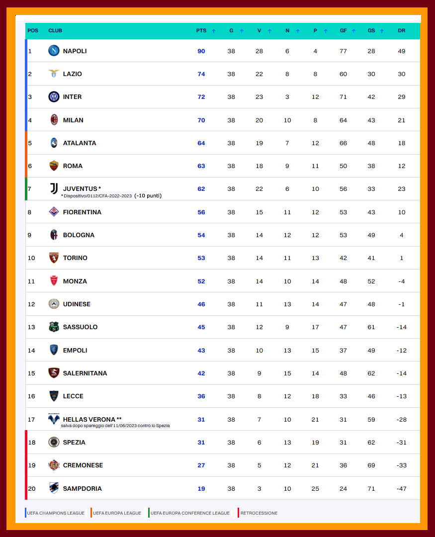This screenshot has width=435, height=537.
Task: Click the Milan club crest
Action: coord(54,120)
